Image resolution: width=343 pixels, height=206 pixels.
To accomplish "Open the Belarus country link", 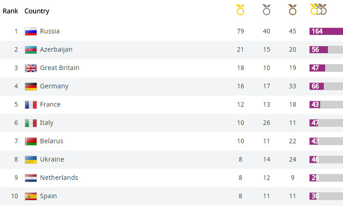I will click(51, 141).
